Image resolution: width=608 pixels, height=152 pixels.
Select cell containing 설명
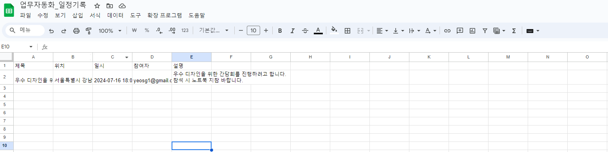(x=192, y=65)
